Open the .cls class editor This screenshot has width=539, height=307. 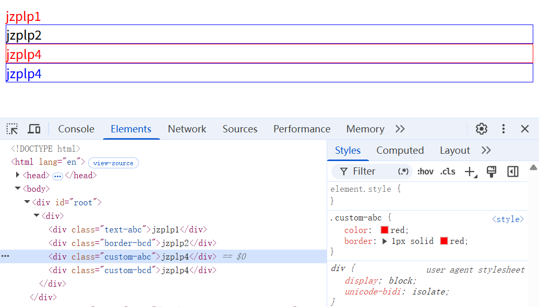click(448, 171)
